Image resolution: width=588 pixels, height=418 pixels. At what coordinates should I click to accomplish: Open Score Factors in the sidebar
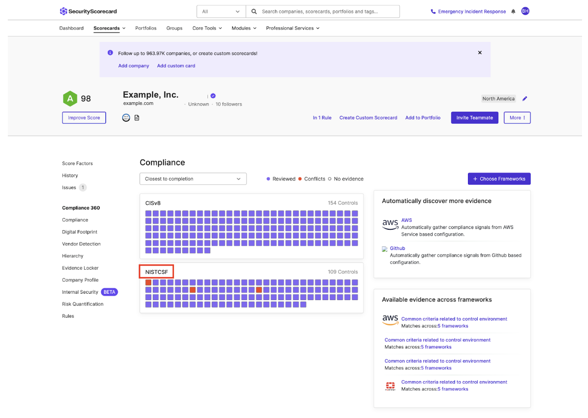tap(77, 163)
